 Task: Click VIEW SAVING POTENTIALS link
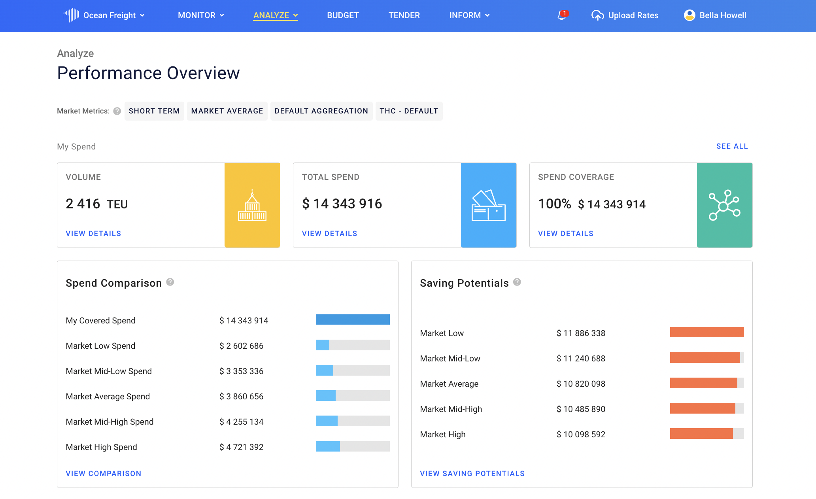coord(472,473)
